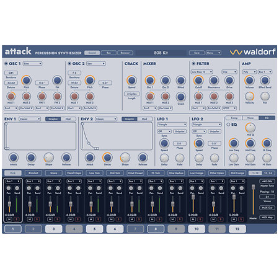Image resolution: width=279 pixels, height=279 pixels.
Task: Click the Crack Length cycles field
Action: [131, 94]
